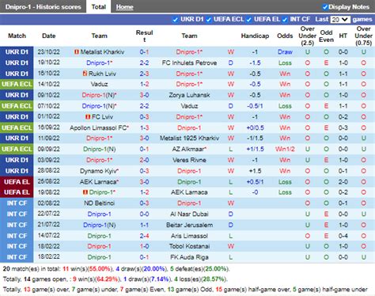The height and width of the screenshot is (296, 375).
Task: Click red card icon beside Dnipro-1 on 19/08/22
Action: point(85,192)
